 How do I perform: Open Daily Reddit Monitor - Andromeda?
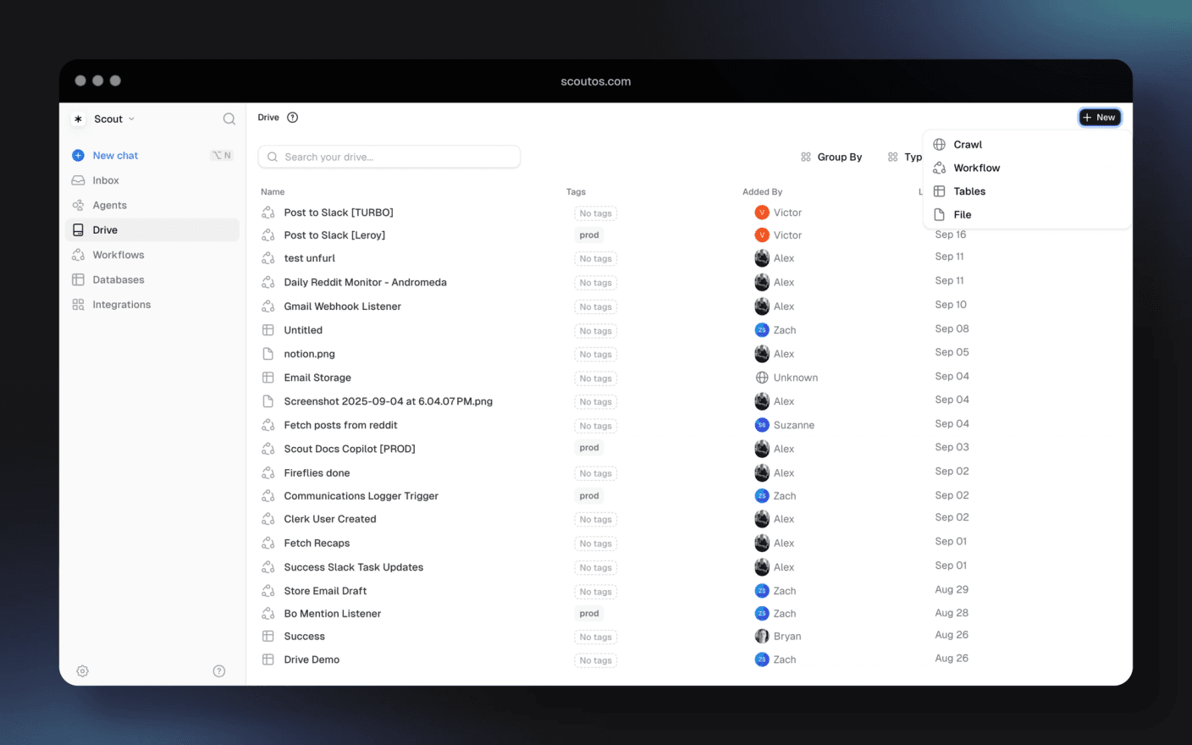[365, 283]
